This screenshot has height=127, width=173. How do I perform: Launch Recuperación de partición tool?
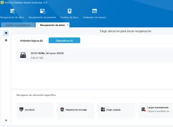point(42,14)
